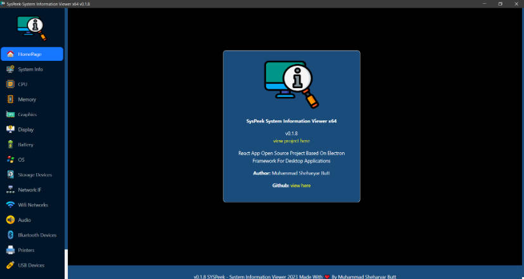Click the SysPeek logo in sidebar header
This screenshot has height=279, width=524.
point(31,27)
